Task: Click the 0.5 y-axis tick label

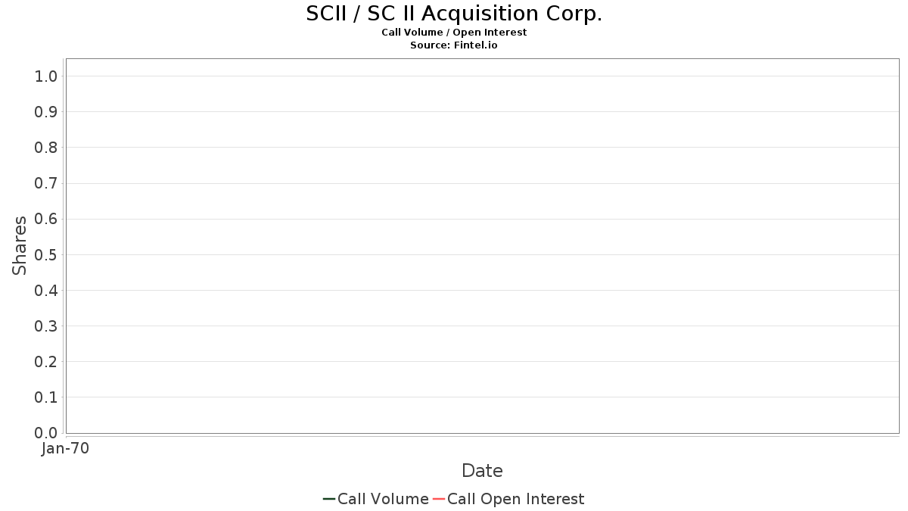Action: point(46,254)
